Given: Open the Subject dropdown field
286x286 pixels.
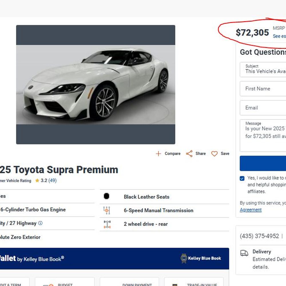Looking at the screenshot, I should point(263,69).
